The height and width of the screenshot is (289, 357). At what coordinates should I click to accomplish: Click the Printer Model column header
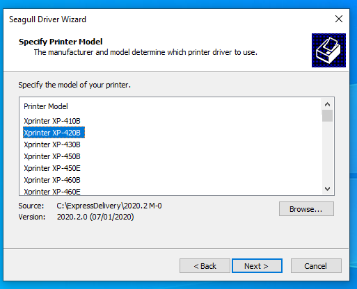click(x=46, y=106)
